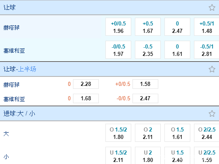Screen dimensions: 219x164
Task: Star the 让球-上半场 section
Action: point(212,69)
